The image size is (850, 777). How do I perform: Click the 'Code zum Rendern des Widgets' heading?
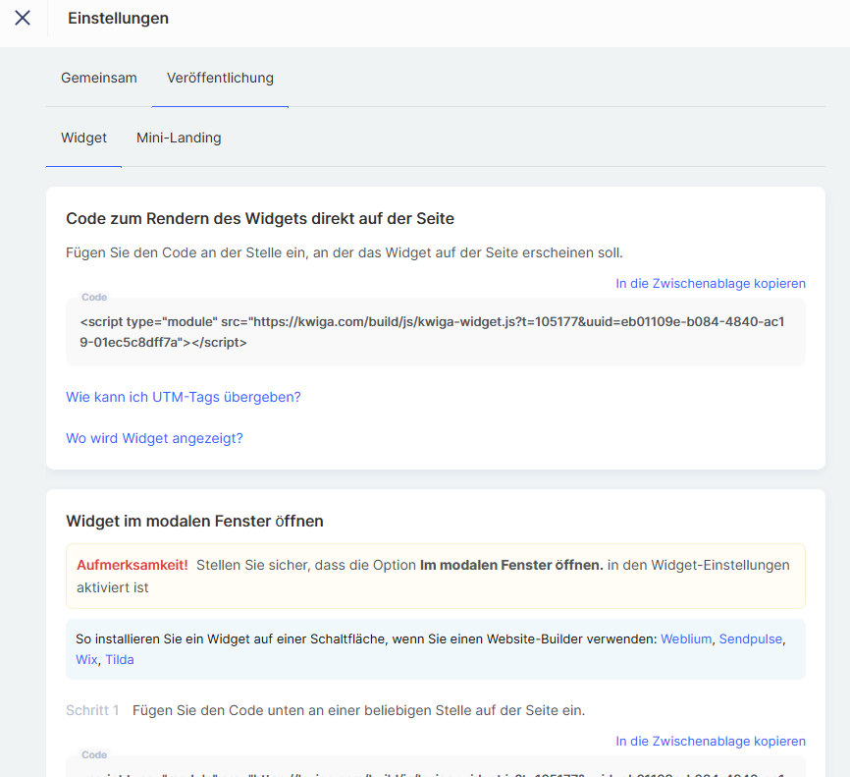click(x=260, y=218)
